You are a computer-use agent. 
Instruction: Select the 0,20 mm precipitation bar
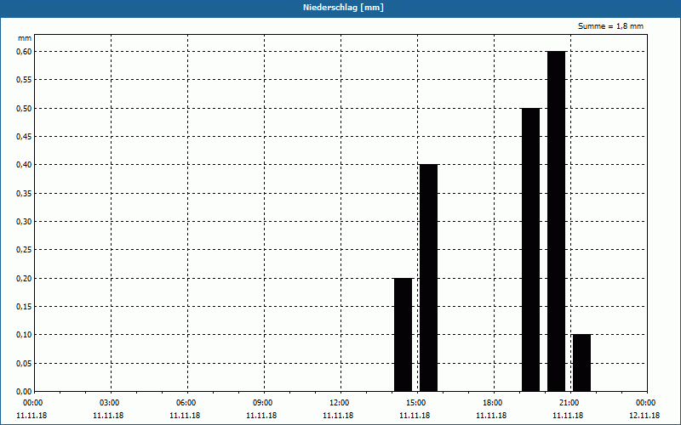[x=403, y=335]
